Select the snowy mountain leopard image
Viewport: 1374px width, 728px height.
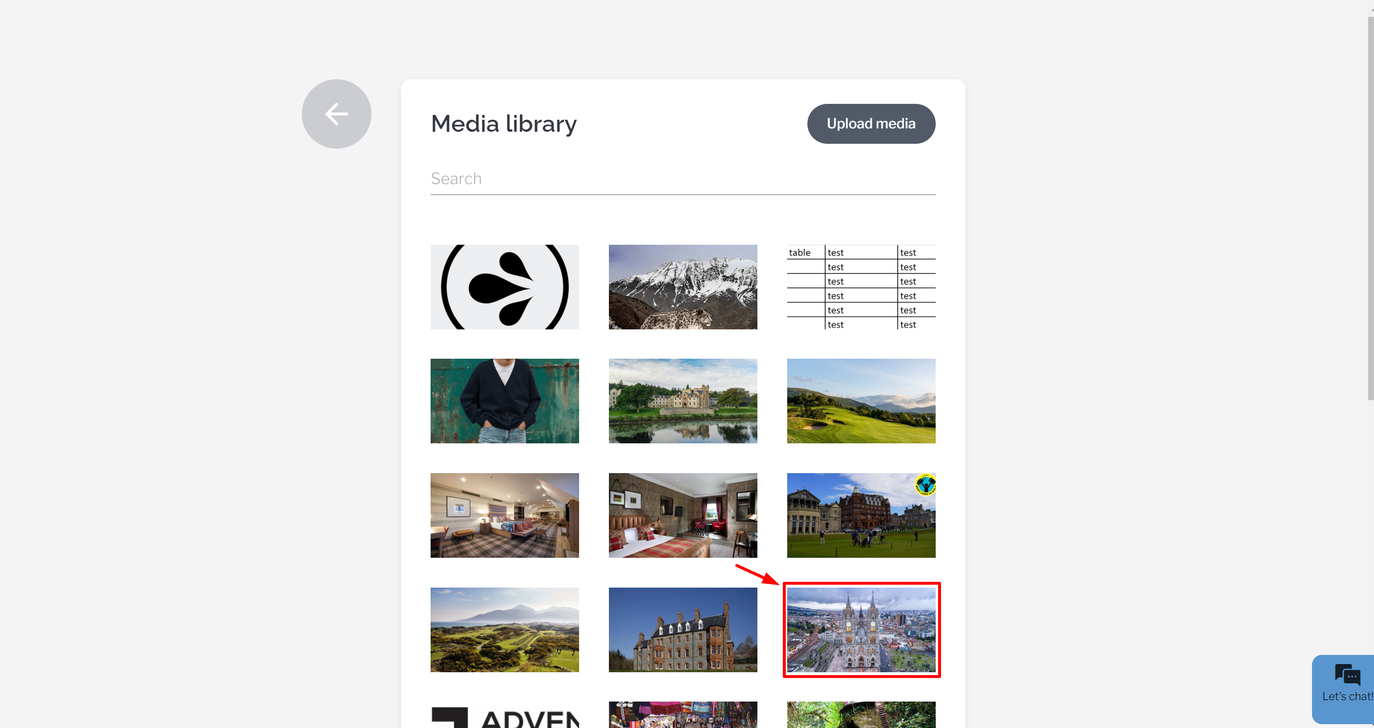coord(682,287)
